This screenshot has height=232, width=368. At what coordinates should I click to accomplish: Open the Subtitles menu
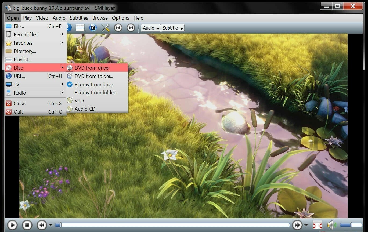point(79,18)
